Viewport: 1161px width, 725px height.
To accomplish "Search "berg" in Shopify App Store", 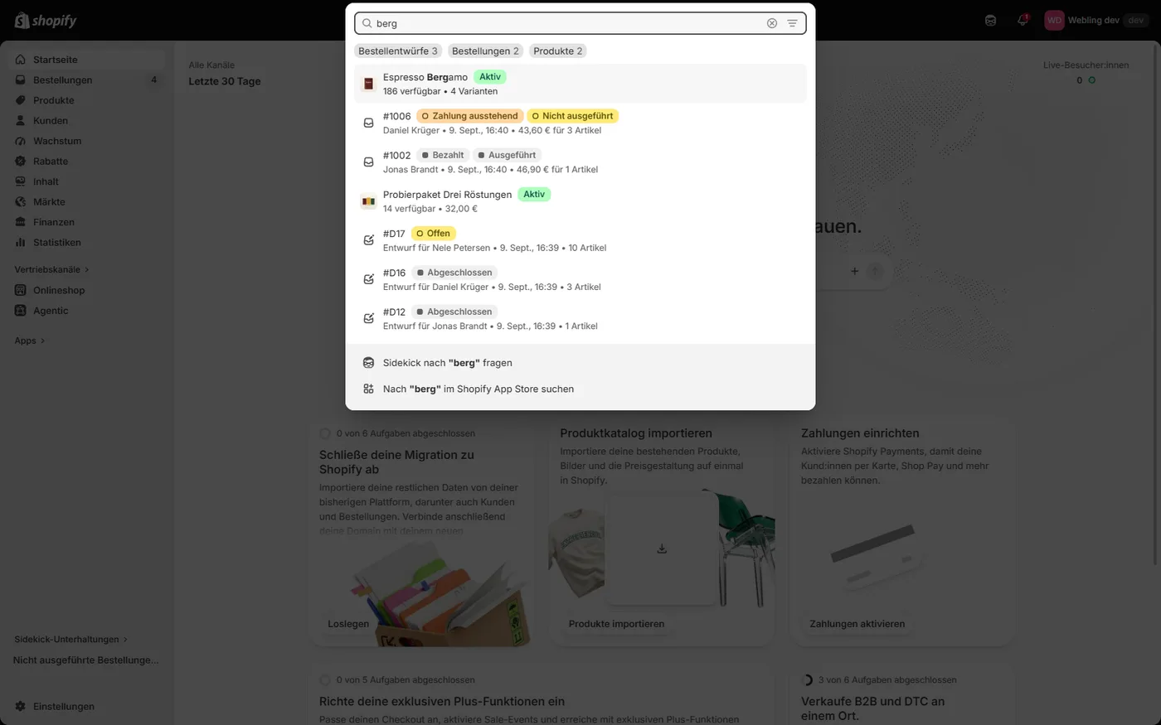I will 580,389.
